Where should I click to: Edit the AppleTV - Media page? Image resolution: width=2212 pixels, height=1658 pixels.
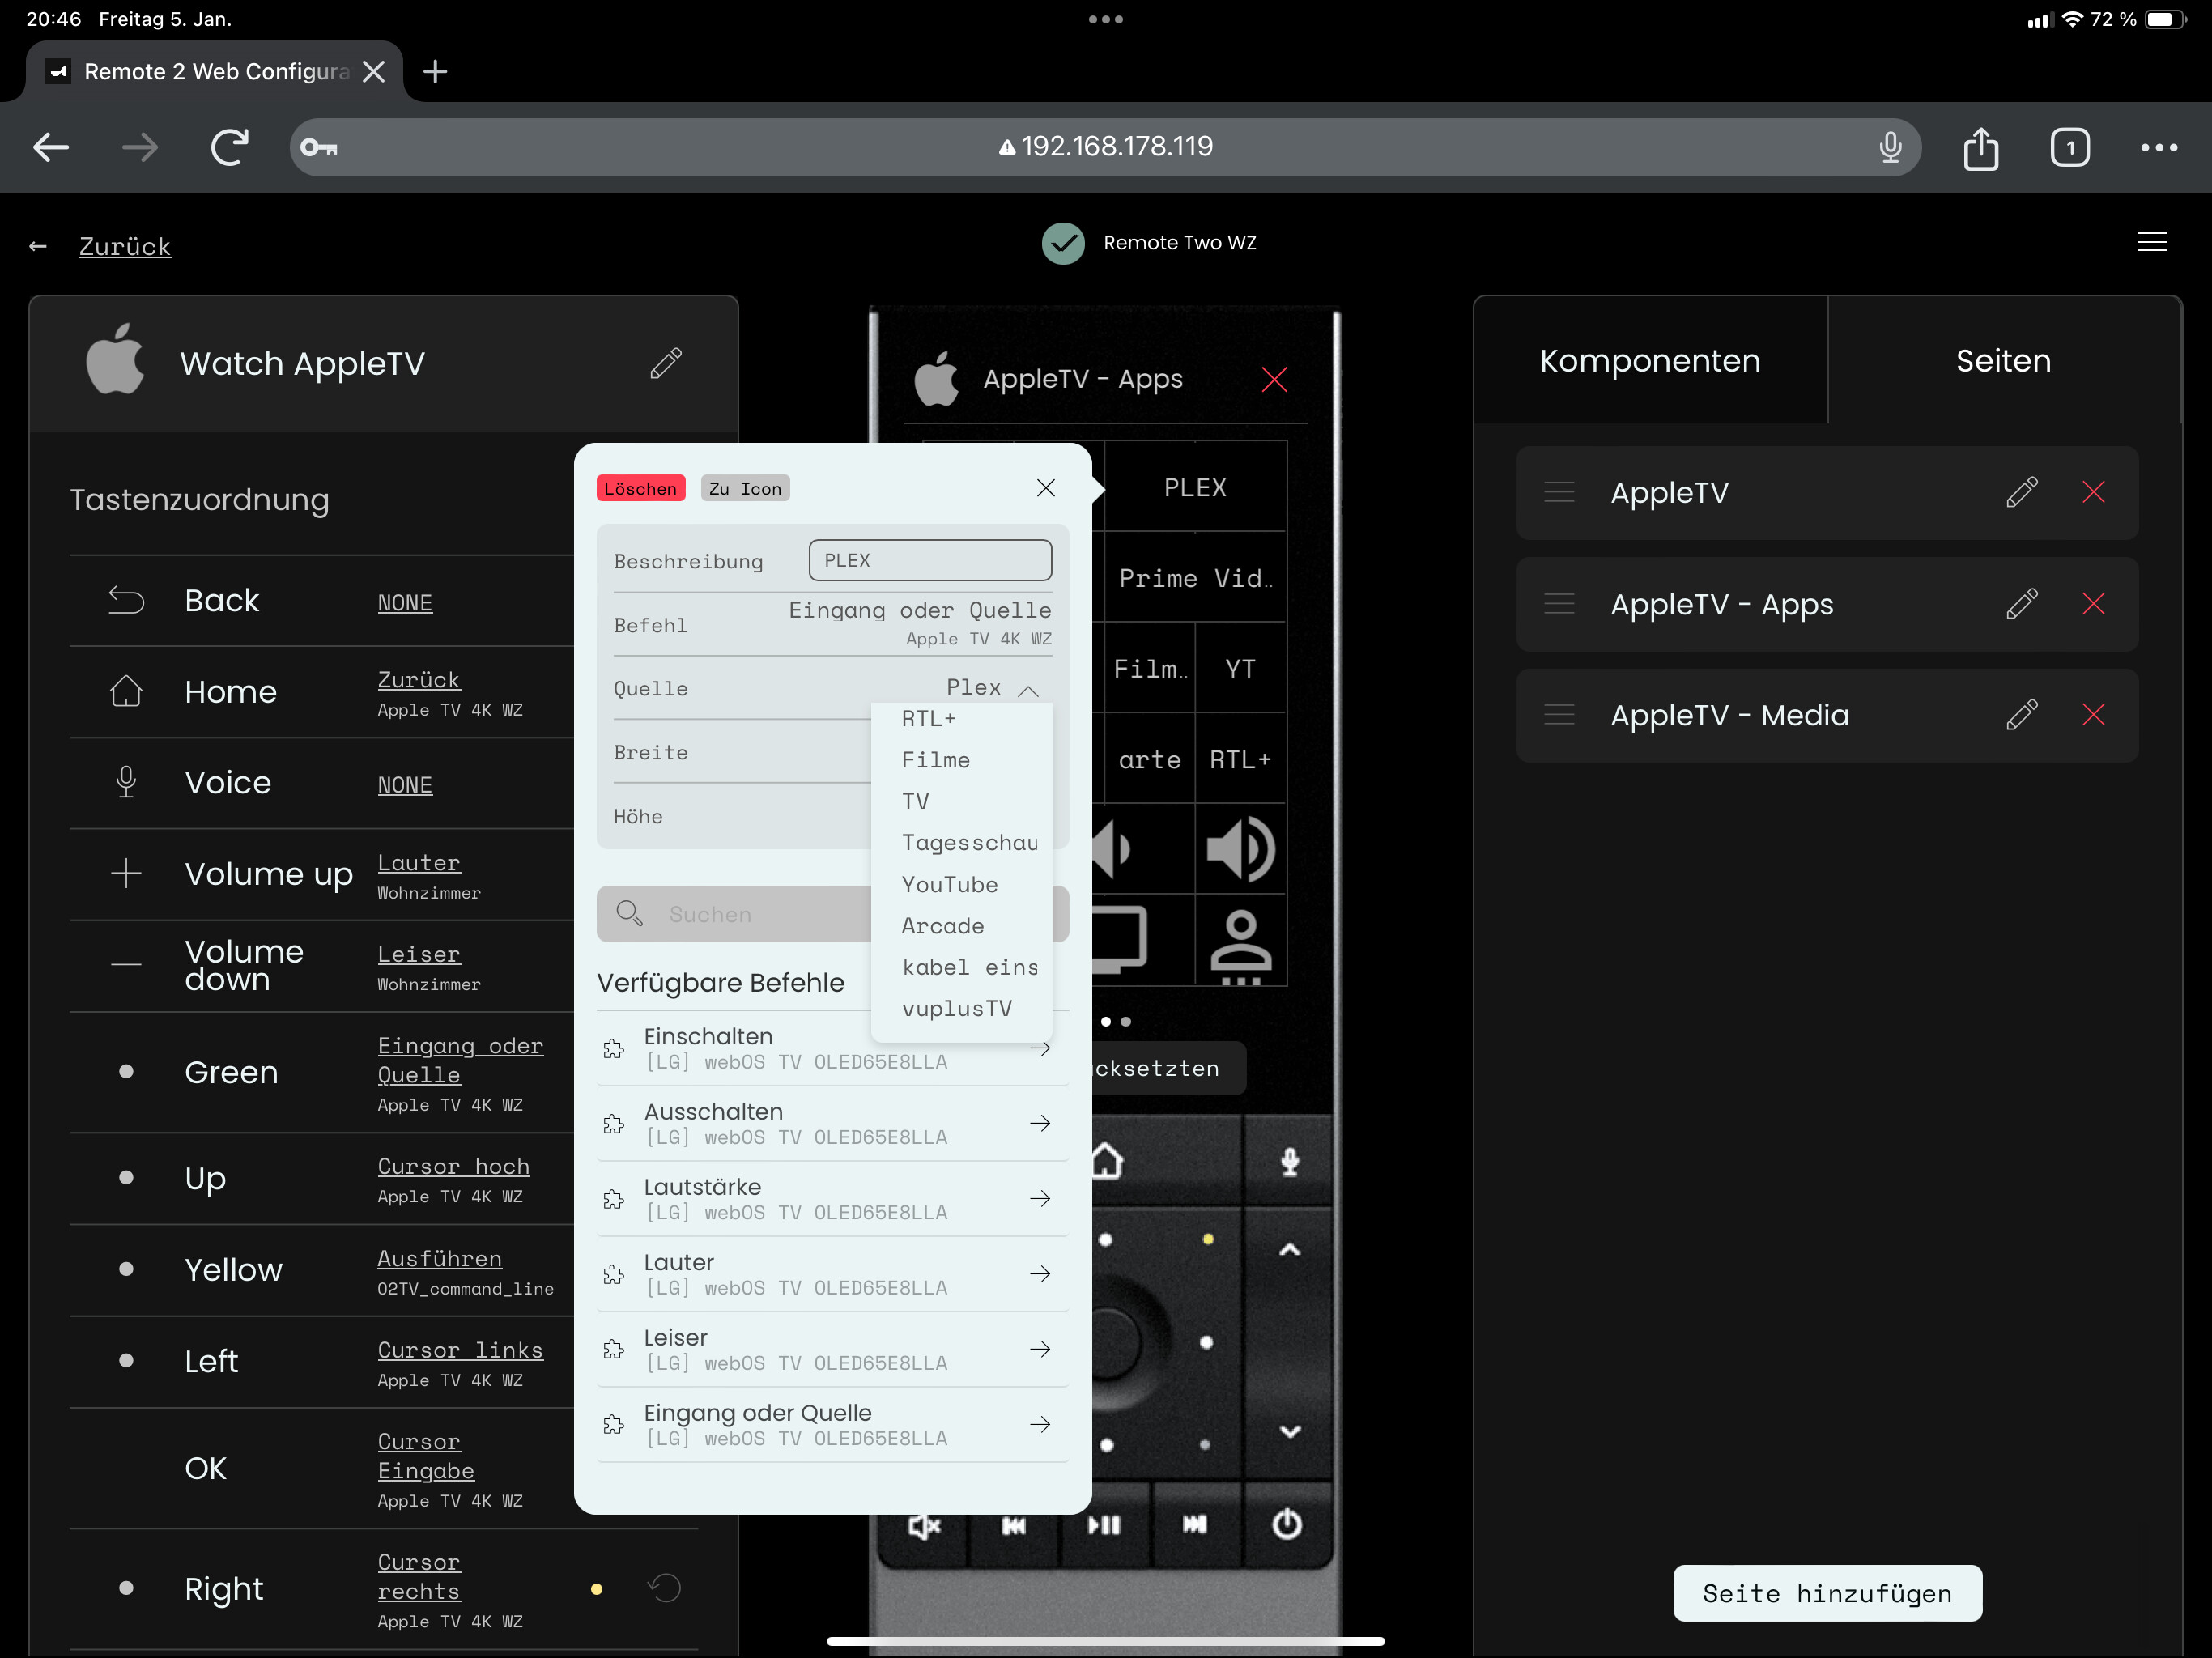(2021, 715)
